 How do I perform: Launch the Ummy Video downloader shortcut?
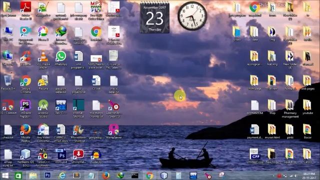(x=78, y=156)
